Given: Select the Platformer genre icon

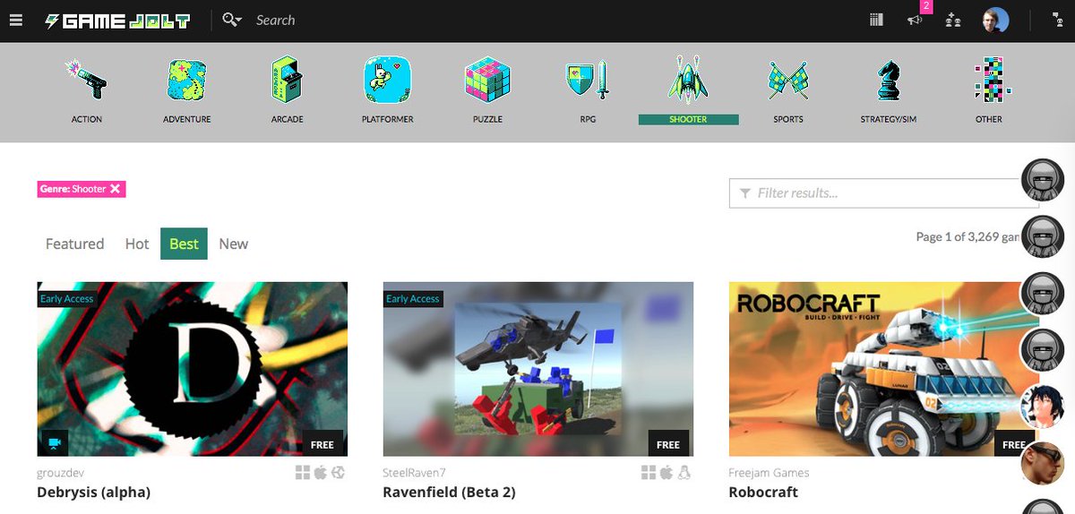Looking at the screenshot, I should pos(387,81).
